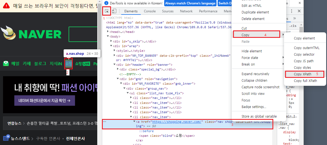Open the Network tab
327x145 pixels.
click(186, 11)
